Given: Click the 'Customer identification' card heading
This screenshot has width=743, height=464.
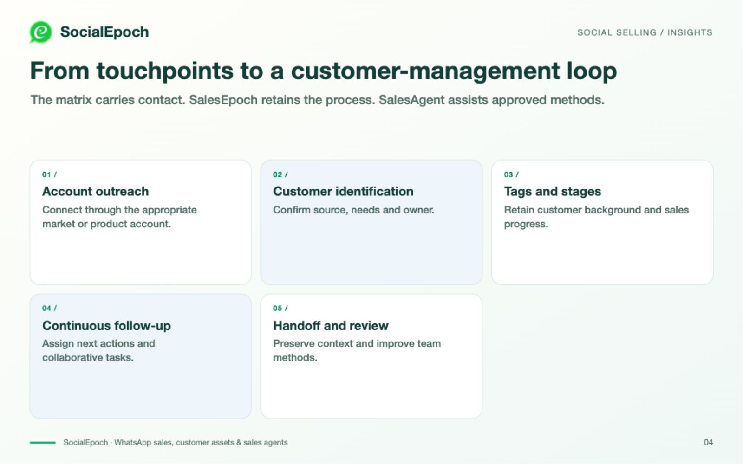Looking at the screenshot, I should 343,191.
